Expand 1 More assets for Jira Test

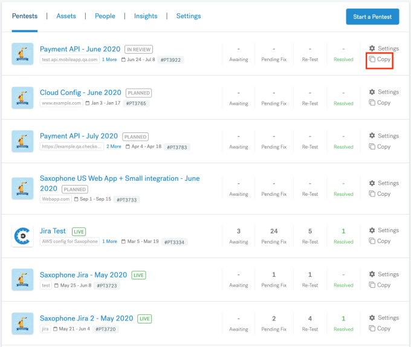coord(109,241)
